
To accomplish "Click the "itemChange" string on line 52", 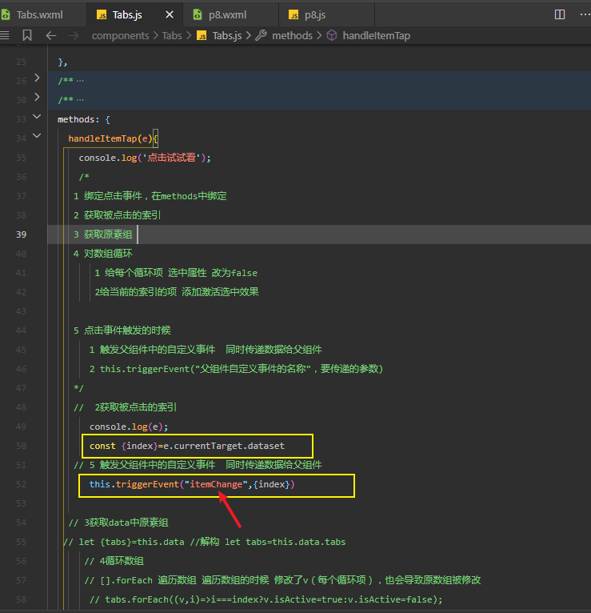I will (216, 484).
